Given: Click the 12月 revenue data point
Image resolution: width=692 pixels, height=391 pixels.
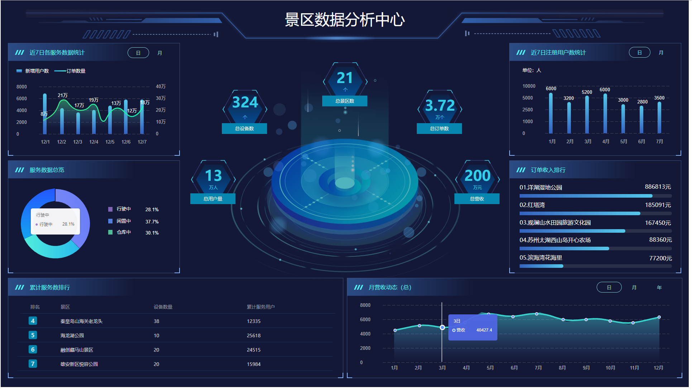Looking at the screenshot, I should (x=659, y=317).
